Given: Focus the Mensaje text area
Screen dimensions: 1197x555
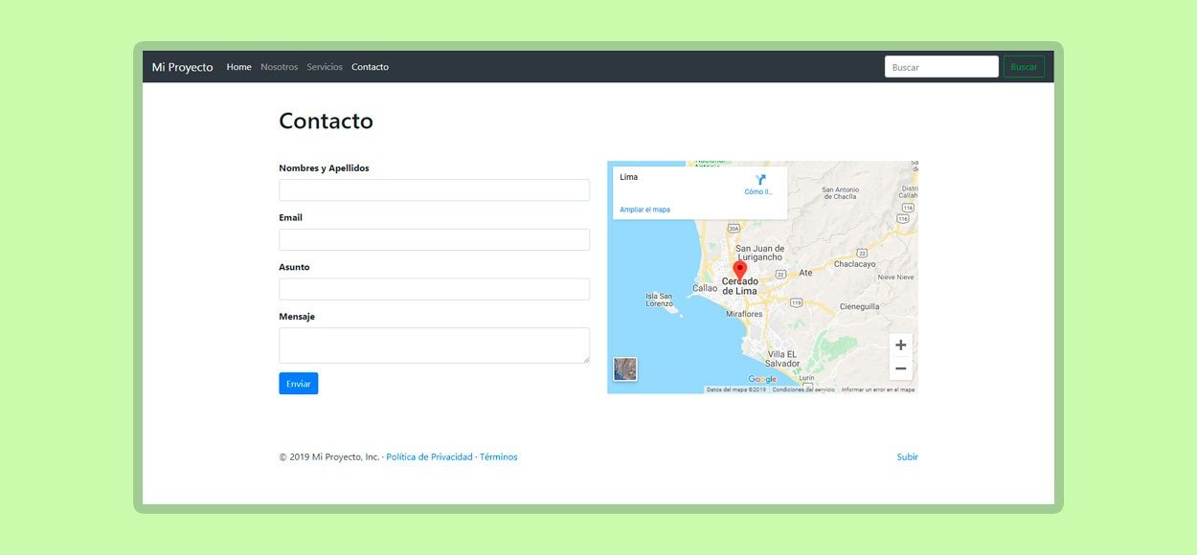Looking at the screenshot, I should point(434,345).
